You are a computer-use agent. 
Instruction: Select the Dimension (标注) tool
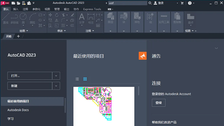pos(91,19)
